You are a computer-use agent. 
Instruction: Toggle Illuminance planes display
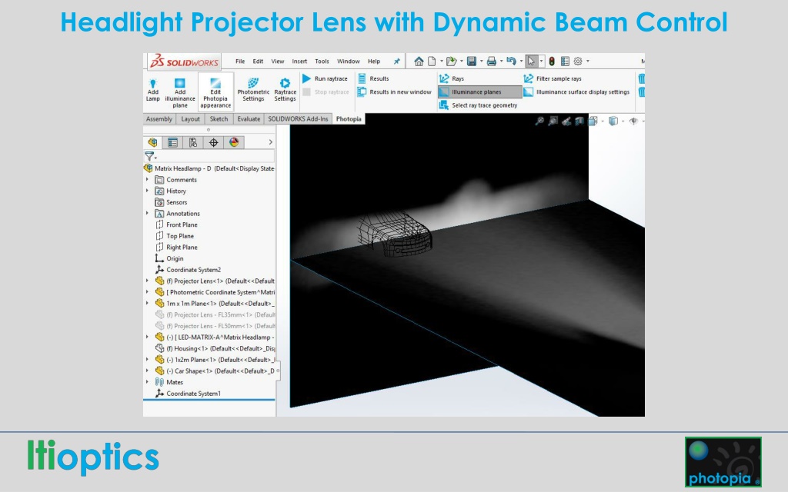point(480,92)
